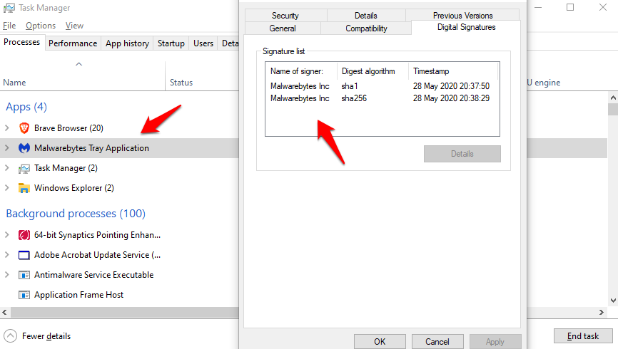Click the Brave Browser lion icon
The width and height of the screenshot is (618, 349).
click(x=24, y=128)
